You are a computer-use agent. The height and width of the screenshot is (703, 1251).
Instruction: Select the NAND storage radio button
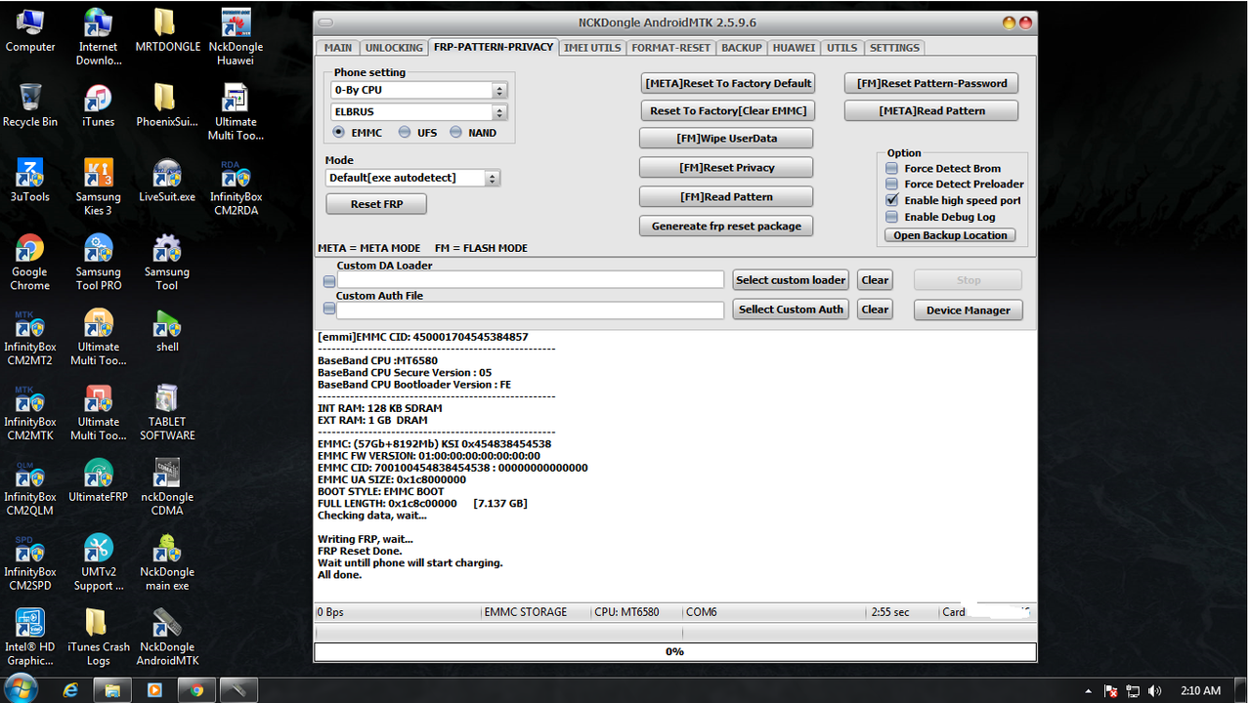(x=455, y=133)
